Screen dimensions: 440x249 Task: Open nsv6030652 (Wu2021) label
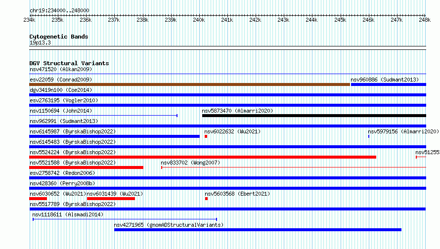coord(58,194)
